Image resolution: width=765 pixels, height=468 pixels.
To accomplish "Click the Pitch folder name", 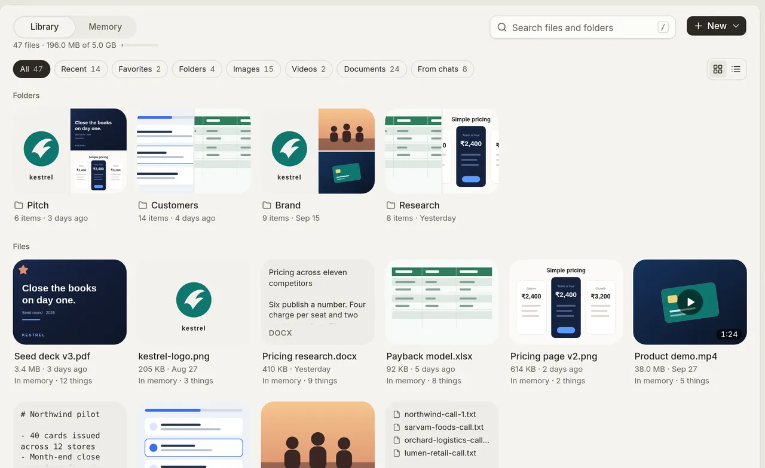I will pyautogui.click(x=38, y=205).
